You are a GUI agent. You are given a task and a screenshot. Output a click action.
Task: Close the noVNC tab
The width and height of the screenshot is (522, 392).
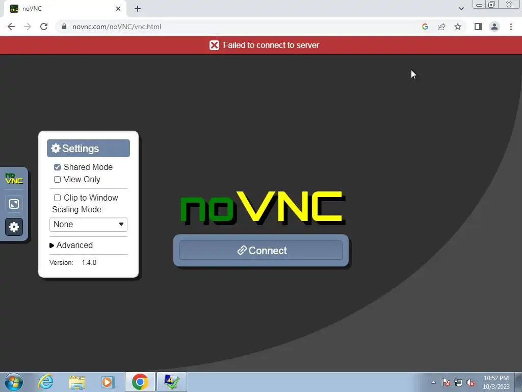(118, 9)
